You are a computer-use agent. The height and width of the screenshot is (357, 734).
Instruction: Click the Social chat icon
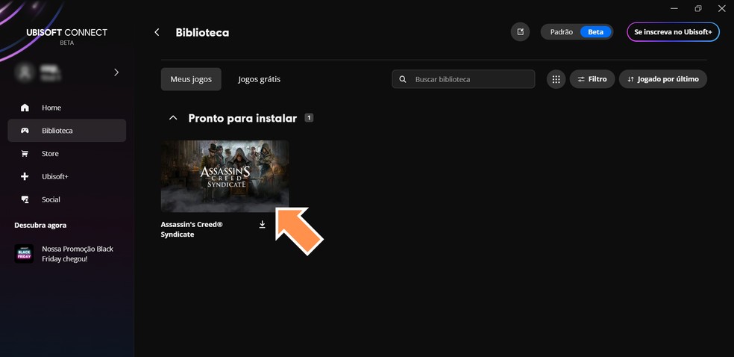pos(25,199)
